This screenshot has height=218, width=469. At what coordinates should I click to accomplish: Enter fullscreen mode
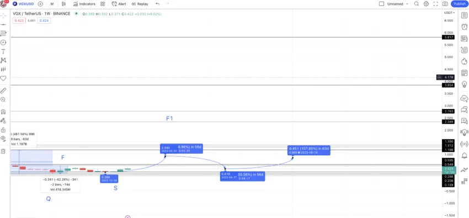435,4
